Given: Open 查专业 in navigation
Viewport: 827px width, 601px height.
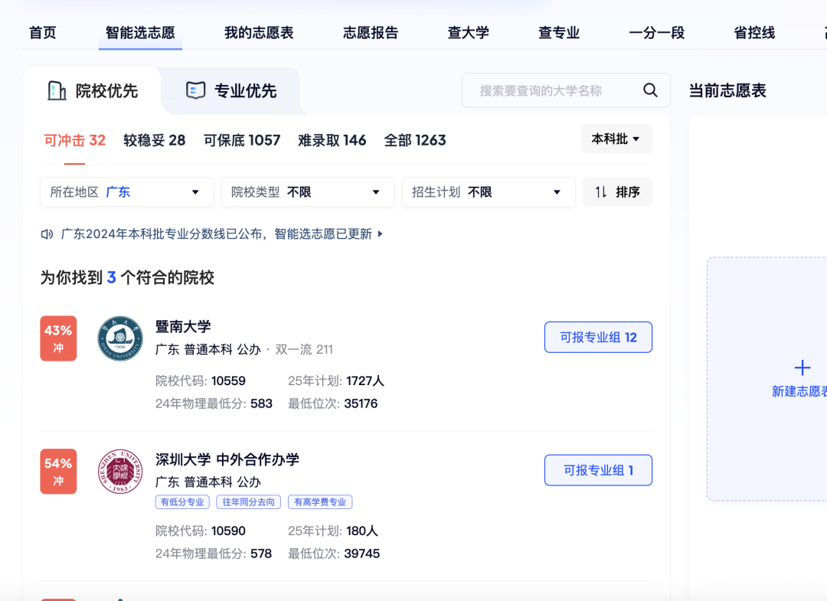Looking at the screenshot, I should click(559, 33).
